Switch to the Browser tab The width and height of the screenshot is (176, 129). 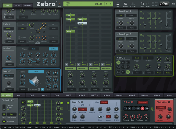point(28,5)
